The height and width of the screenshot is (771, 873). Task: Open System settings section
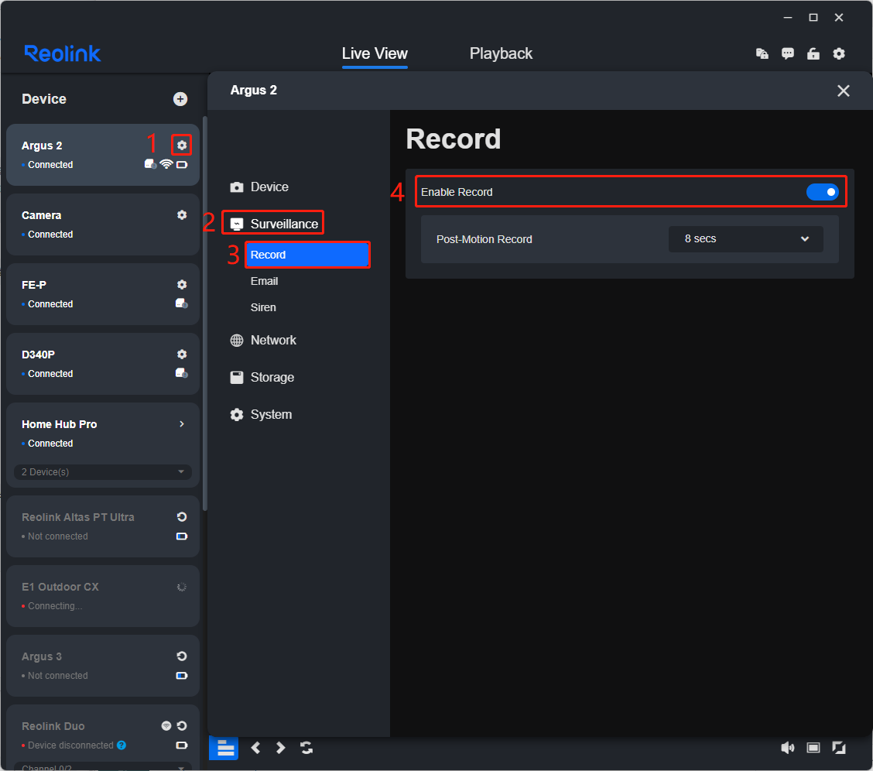(261, 415)
